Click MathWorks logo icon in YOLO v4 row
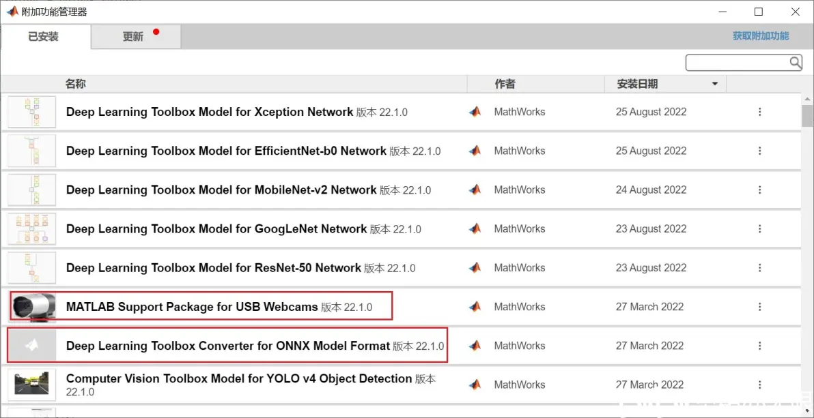The width and height of the screenshot is (814, 418). tap(475, 385)
